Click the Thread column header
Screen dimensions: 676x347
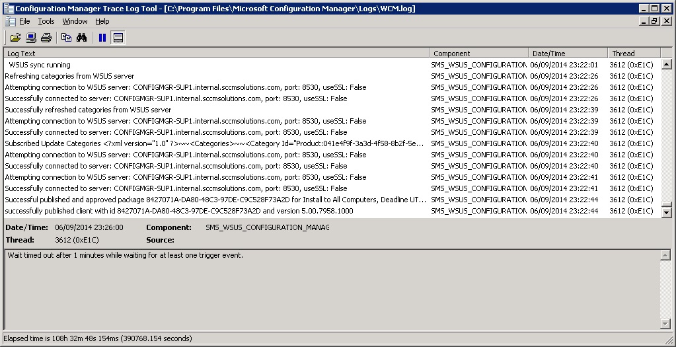633,54
